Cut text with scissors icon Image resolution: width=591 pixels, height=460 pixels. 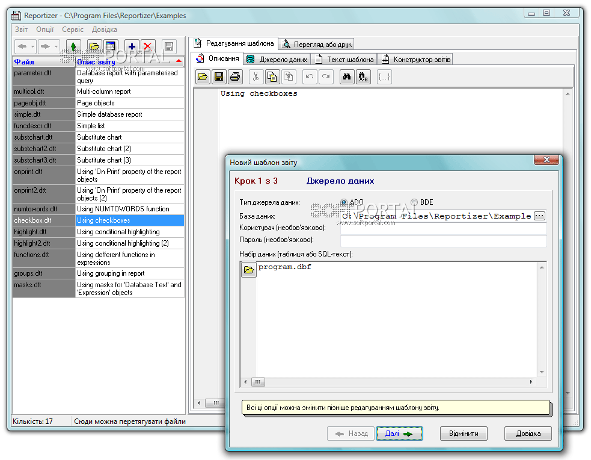coord(256,77)
